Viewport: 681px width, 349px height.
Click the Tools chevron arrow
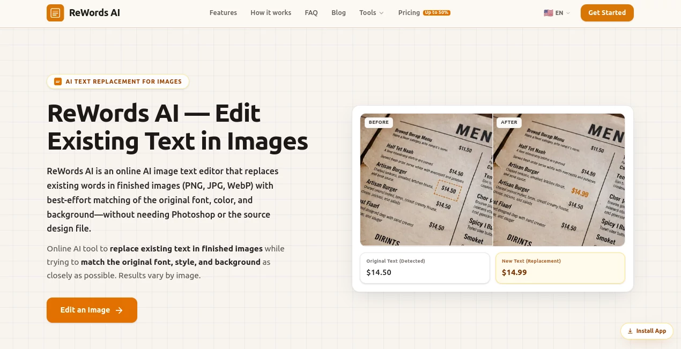coord(381,13)
